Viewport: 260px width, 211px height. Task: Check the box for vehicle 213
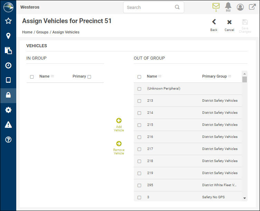(139, 101)
